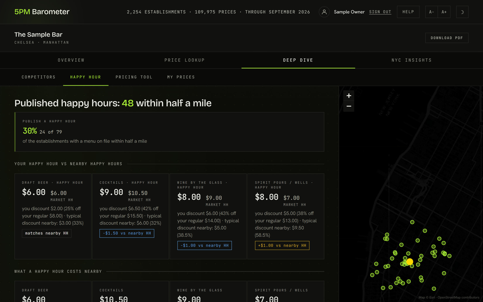Click the Cocktails happy hour $9.00 price
483x302 pixels.
[111, 192]
